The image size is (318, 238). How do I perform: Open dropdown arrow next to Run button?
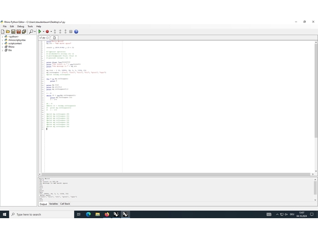tap(43, 32)
